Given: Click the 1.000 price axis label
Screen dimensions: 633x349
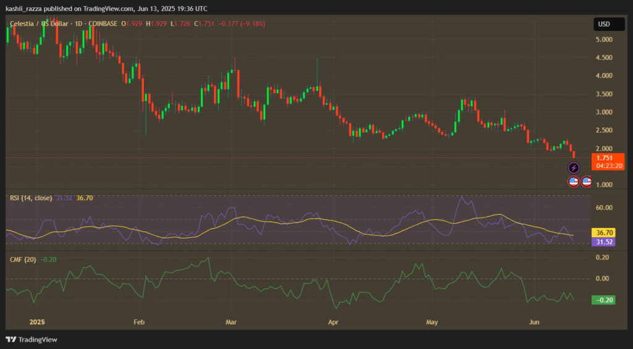Looking at the screenshot, I should [605, 185].
